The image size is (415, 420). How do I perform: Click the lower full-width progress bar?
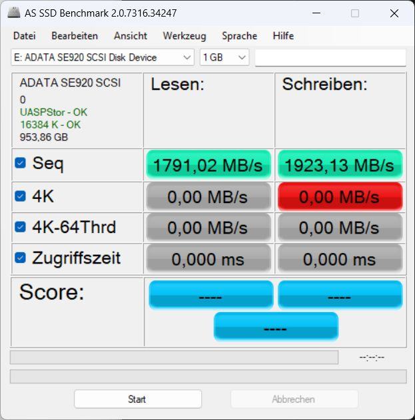(208, 376)
